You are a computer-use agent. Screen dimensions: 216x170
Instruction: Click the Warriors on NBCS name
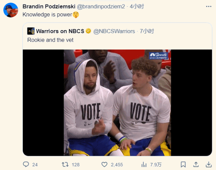(60, 31)
